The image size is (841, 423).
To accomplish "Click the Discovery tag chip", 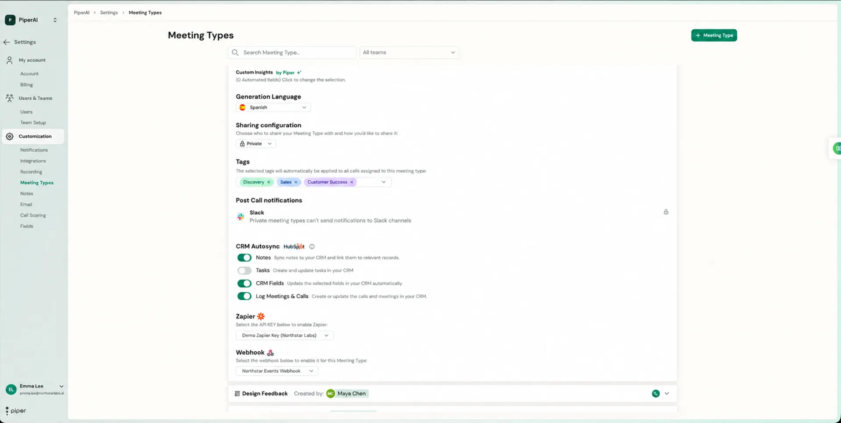I will click(257, 182).
